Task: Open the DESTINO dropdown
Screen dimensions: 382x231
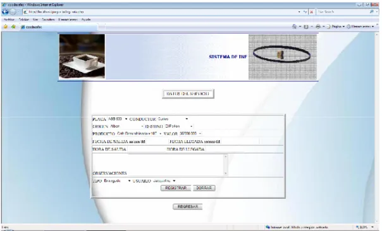Action: [x=179, y=126]
